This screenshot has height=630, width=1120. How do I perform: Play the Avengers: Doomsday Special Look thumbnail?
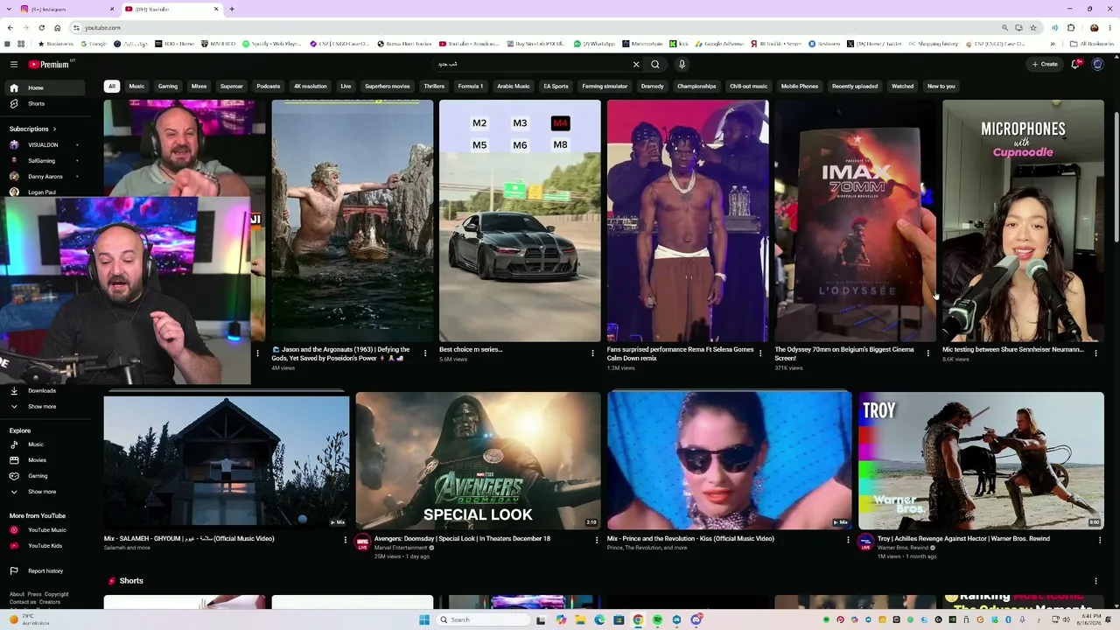478,460
